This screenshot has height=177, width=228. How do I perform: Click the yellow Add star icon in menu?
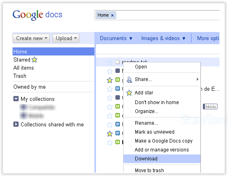tap(129, 93)
